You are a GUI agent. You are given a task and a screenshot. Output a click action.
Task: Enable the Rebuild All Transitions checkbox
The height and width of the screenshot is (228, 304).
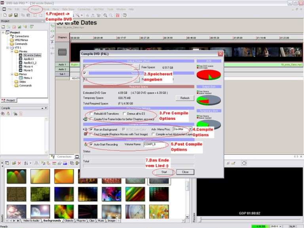[x=91, y=114]
